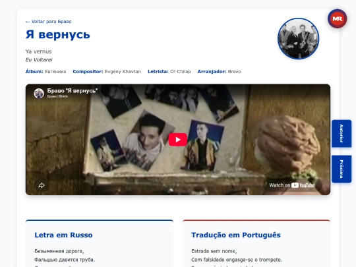Go to the previous song with Anterior
Viewport: 356px width, 267px height.
click(x=341, y=133)
